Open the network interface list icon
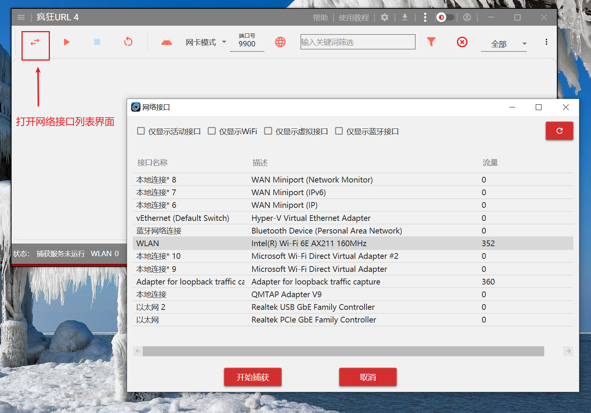This screenshot has width=591, height=413. (x=35, y=42)
